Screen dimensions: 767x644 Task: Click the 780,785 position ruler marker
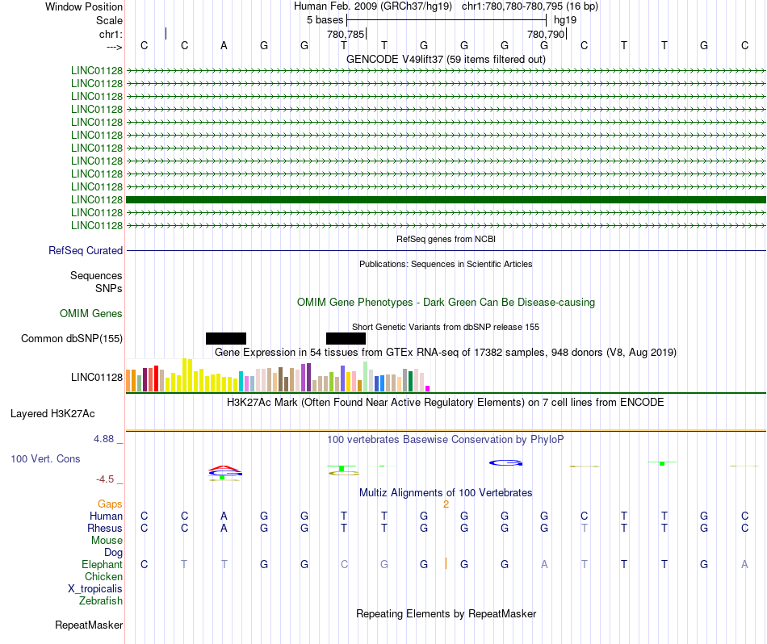pos(346,34)
